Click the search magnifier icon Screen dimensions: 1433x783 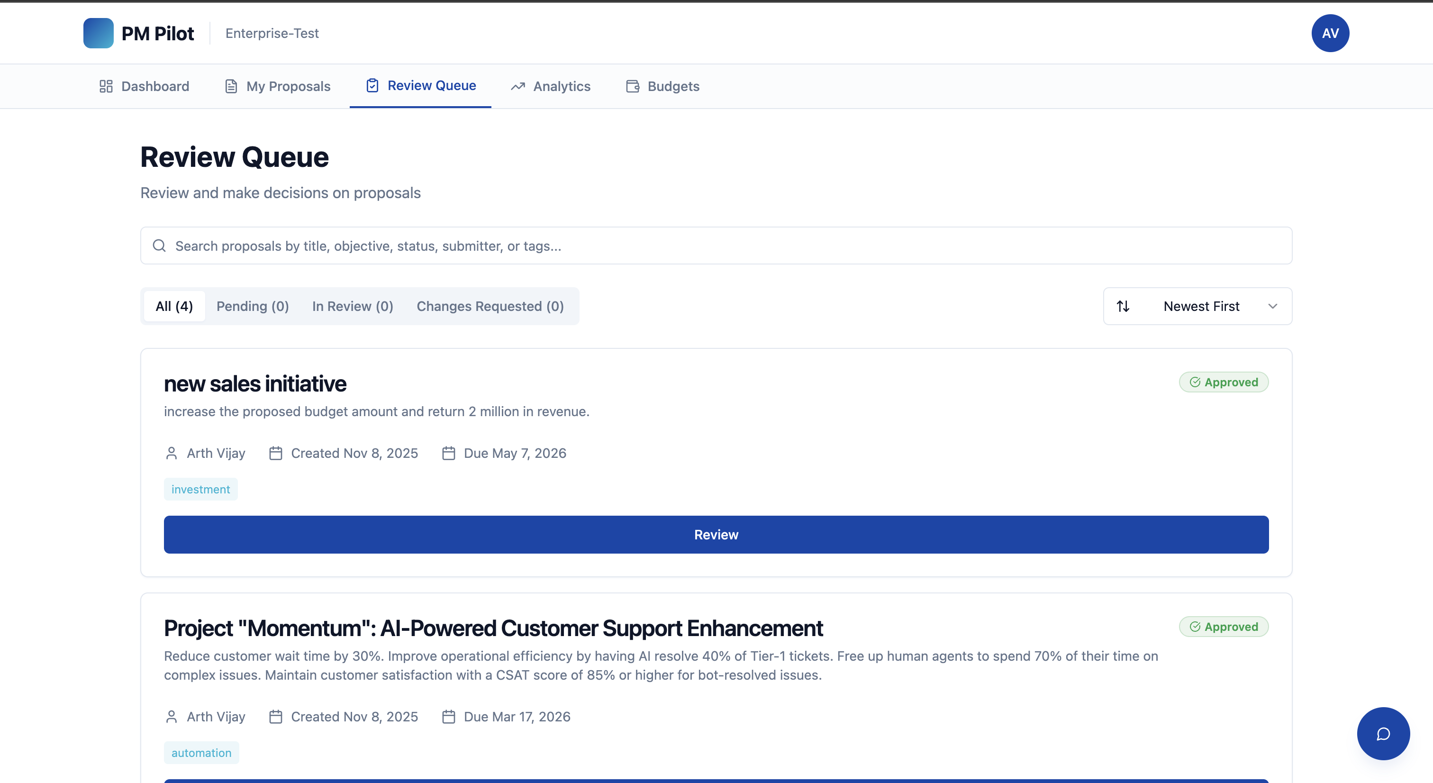pyautogui.click(x=159, y=246)
